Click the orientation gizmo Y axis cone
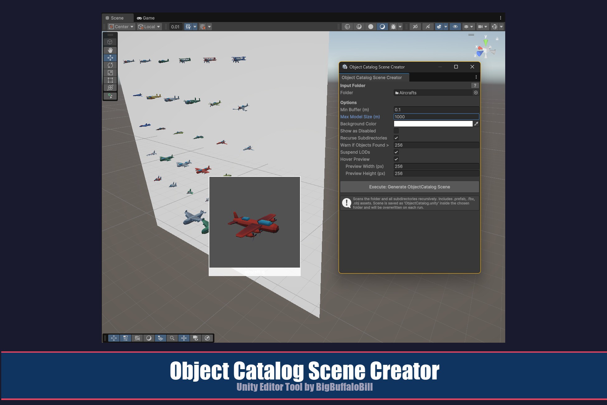This screenshot has width=607, height=405. [486, 42]
